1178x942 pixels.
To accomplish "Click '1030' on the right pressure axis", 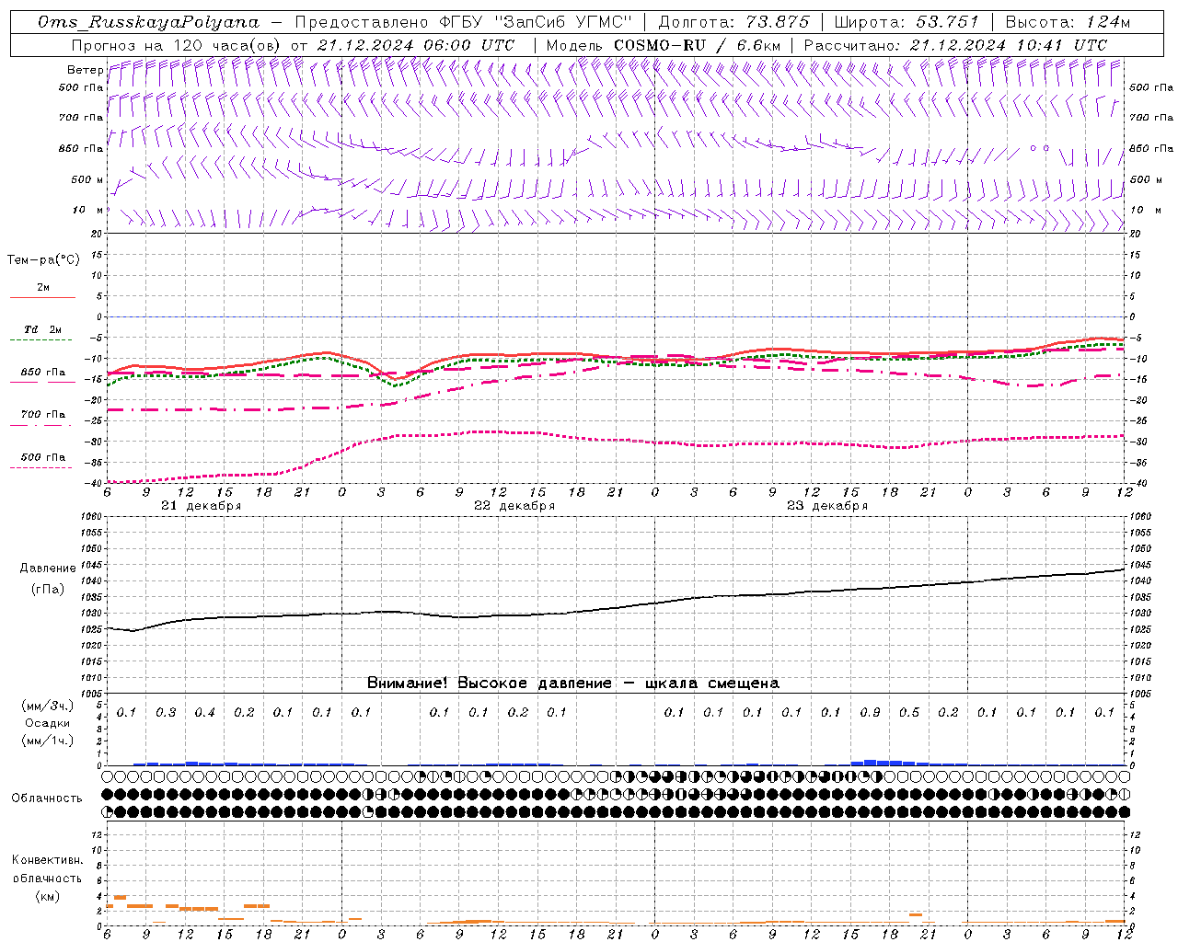I will tap(1140, 613).
